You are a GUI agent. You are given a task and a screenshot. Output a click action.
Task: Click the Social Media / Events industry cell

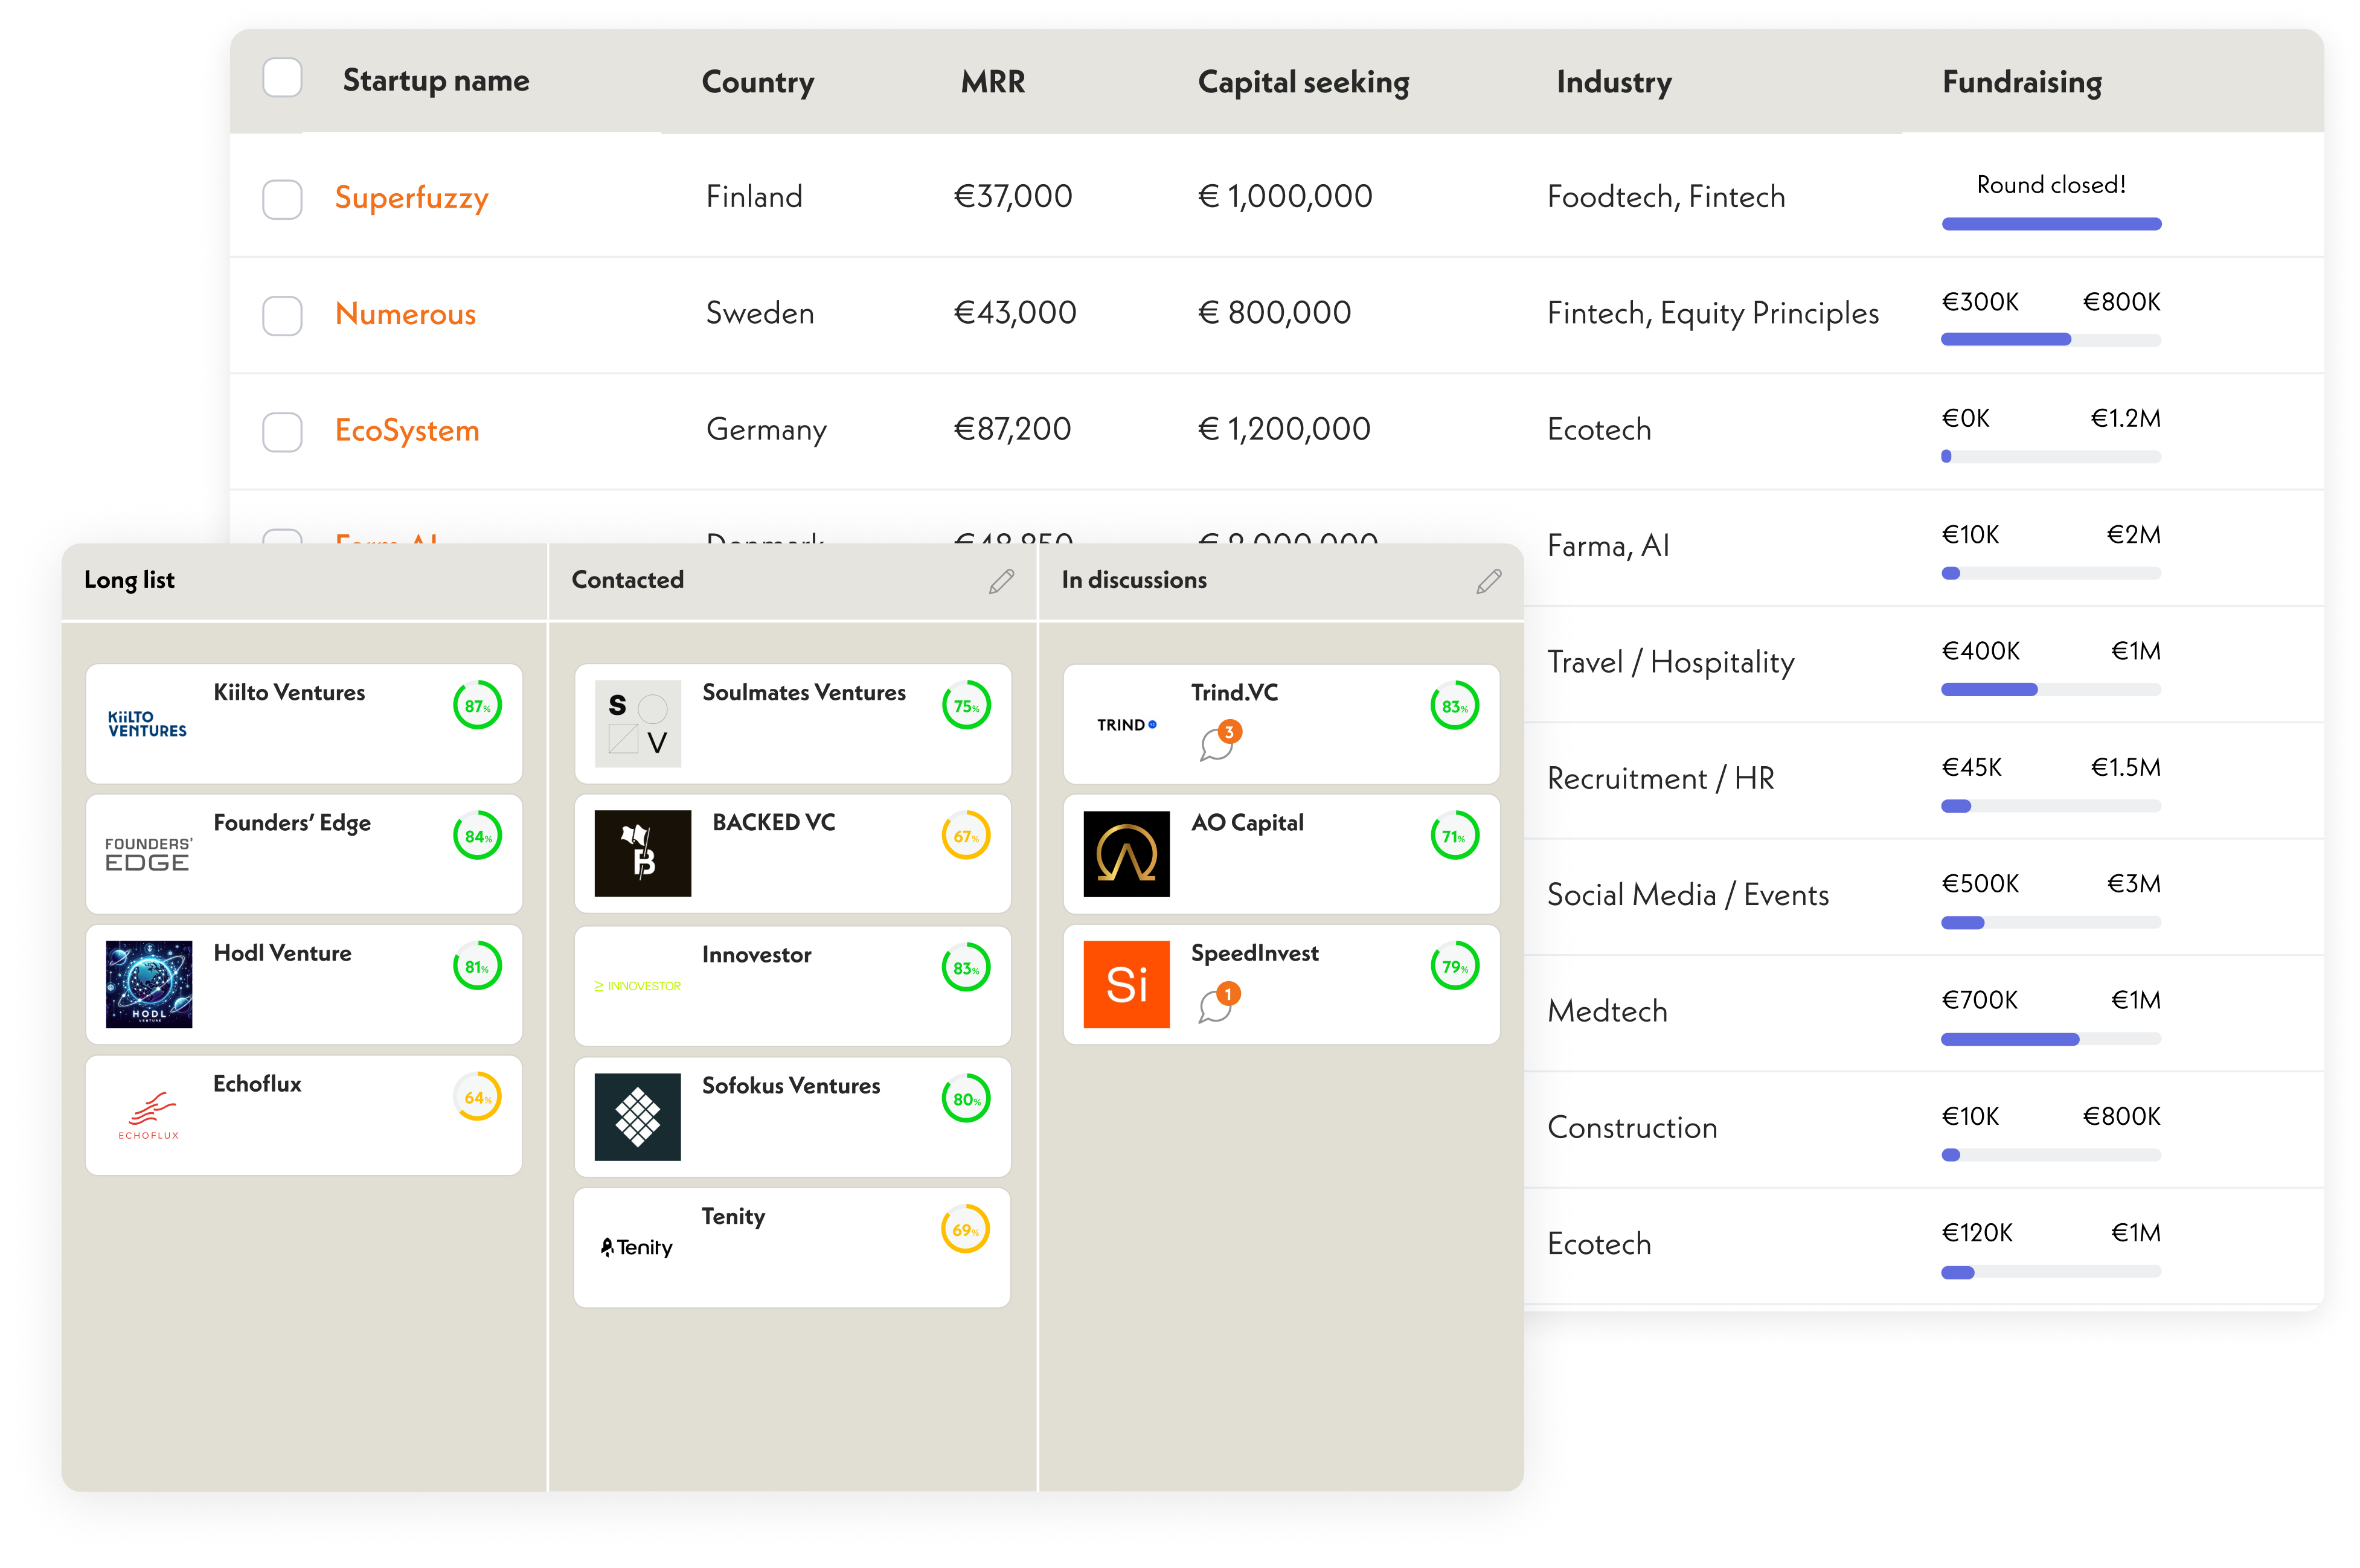(1688, 894)
